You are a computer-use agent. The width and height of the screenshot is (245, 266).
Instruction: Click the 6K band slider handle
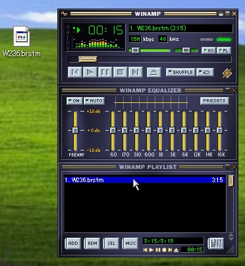(x=184, y=130)
